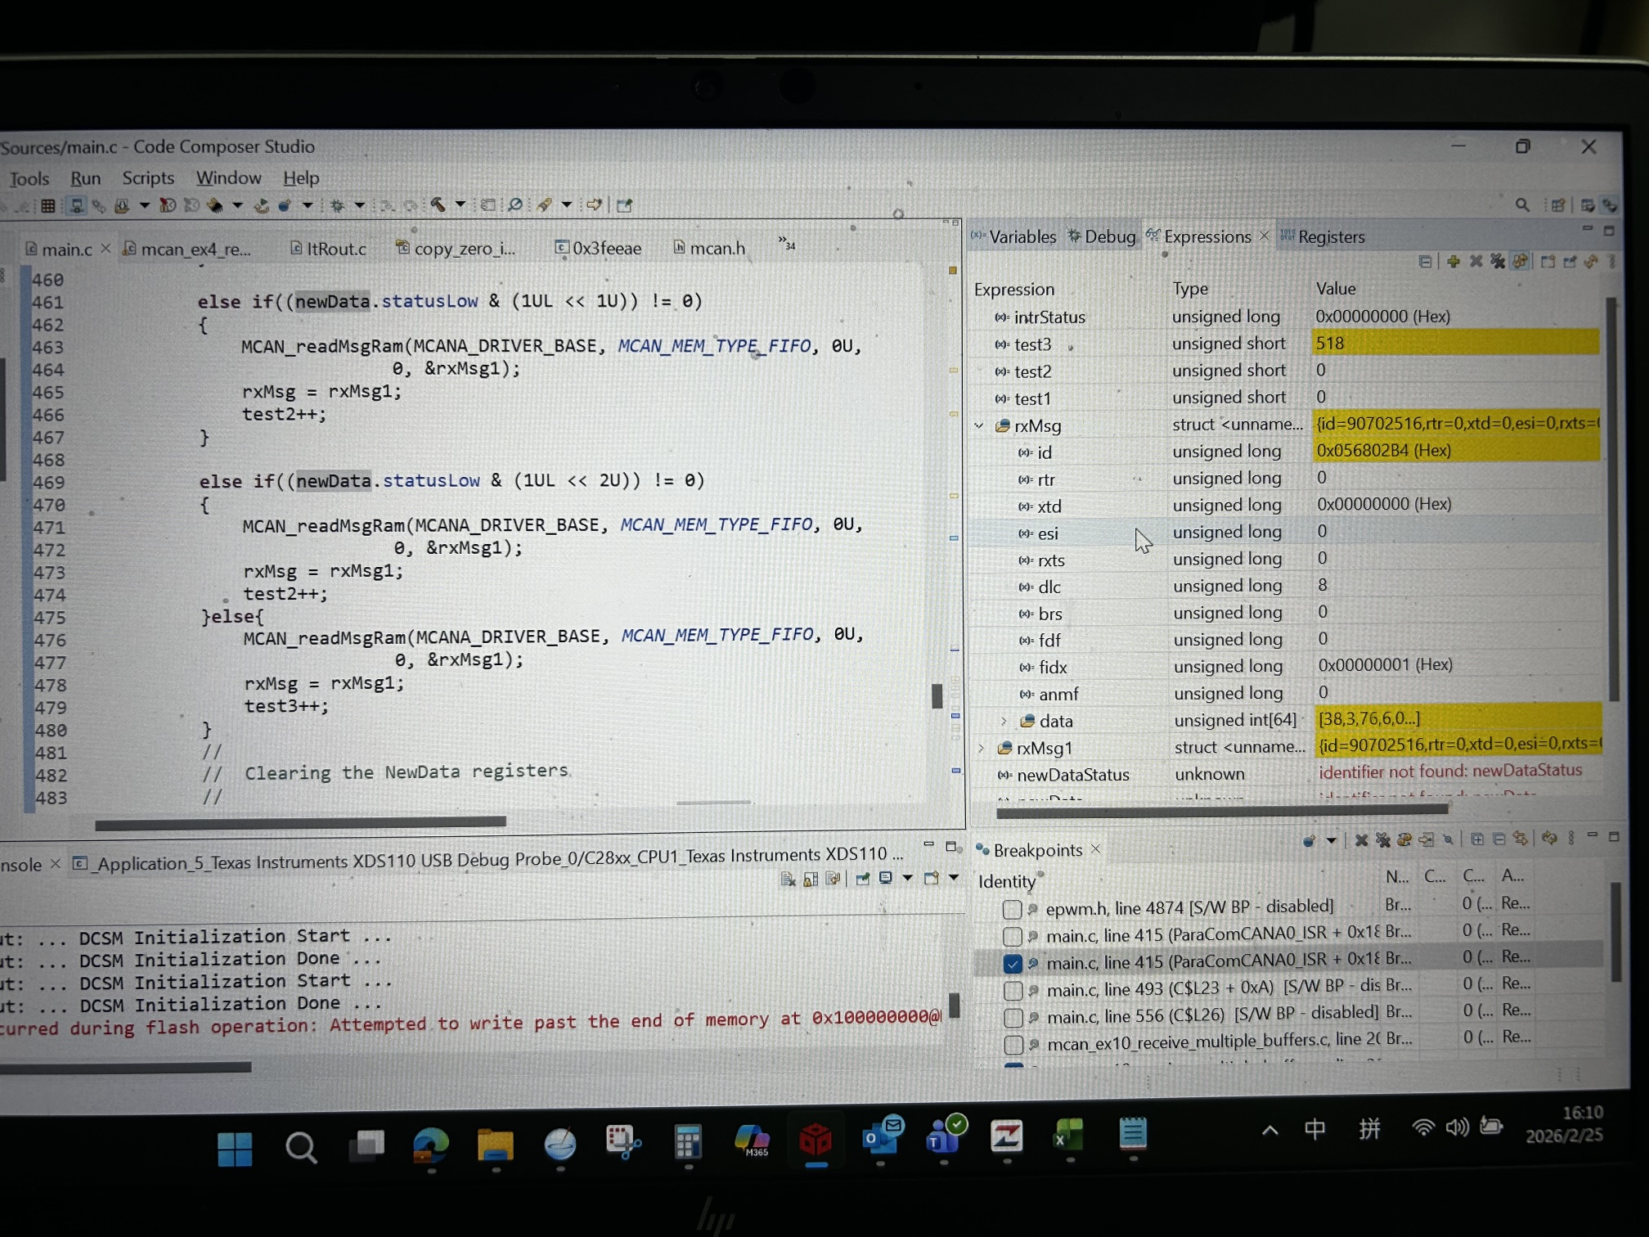
Task: Click Remove Selected Breakpoints X icon
Action: [1361, 840]
